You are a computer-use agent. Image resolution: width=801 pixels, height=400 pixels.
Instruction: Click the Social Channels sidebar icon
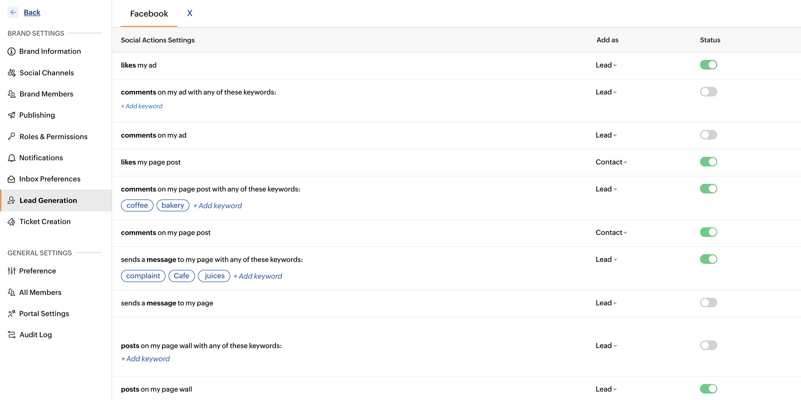pyautogui.click(x=11, y=73)
